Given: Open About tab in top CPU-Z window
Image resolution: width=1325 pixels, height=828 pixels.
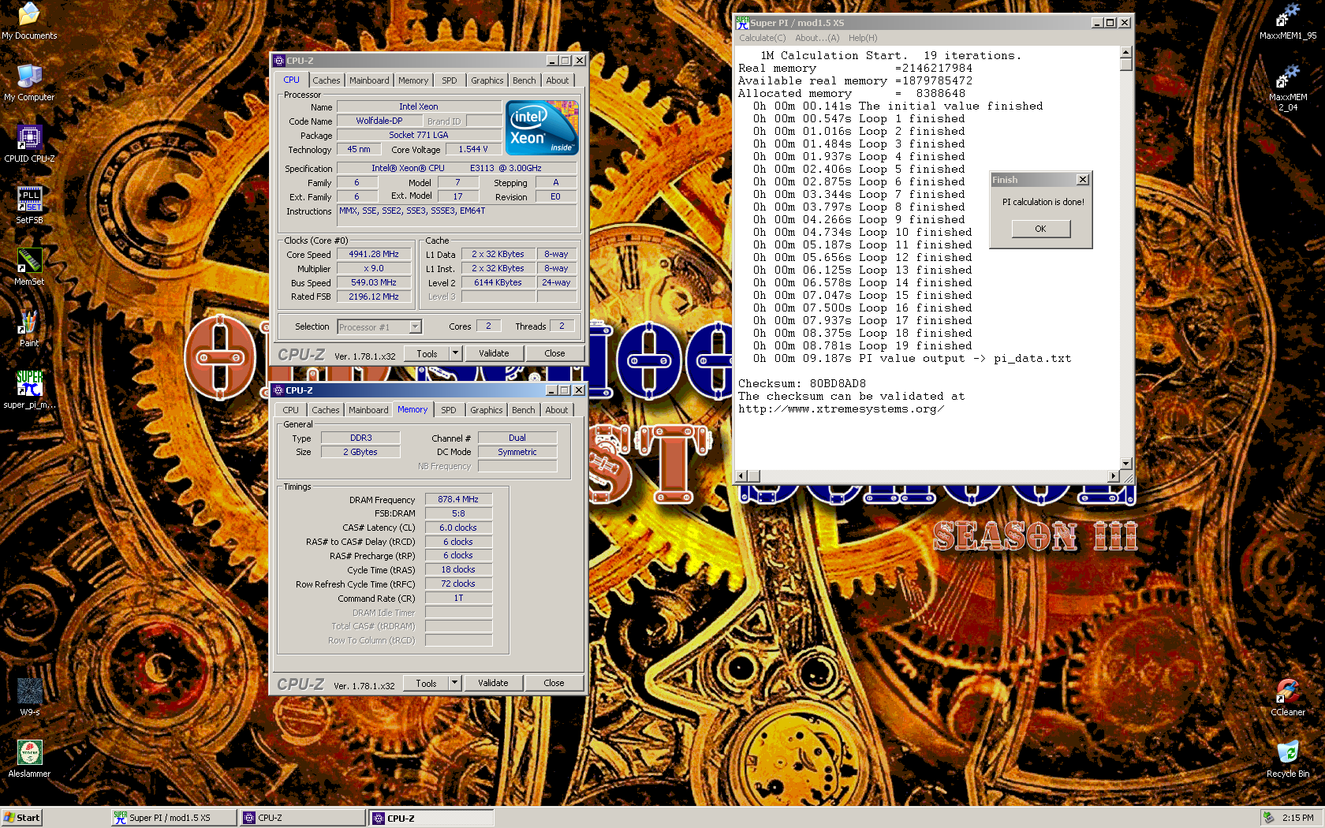Looking at the screenshot, I should (558, 80).
